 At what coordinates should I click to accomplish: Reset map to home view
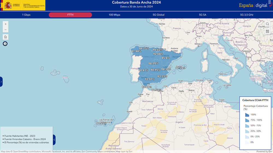click(5, 37)
